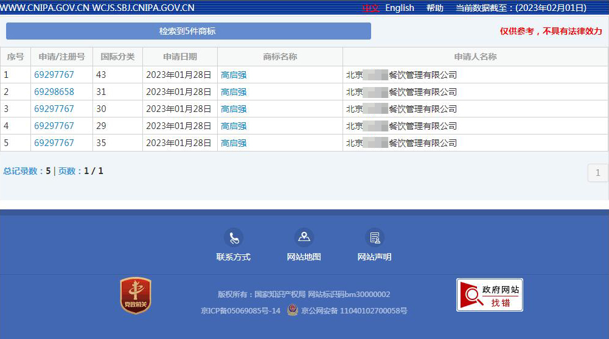Select class cell 31 in row 2
This screenshot has height=339, width=609.
[117, 92]
